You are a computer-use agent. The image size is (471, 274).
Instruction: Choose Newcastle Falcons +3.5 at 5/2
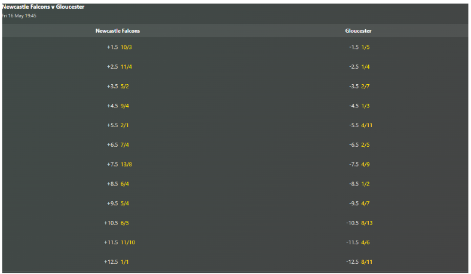tap(118, 86)
